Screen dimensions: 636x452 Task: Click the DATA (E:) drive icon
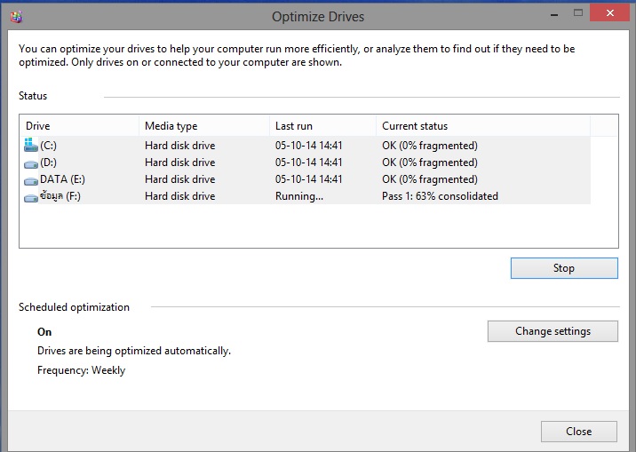pyautogui.click(x=31, y=181)
